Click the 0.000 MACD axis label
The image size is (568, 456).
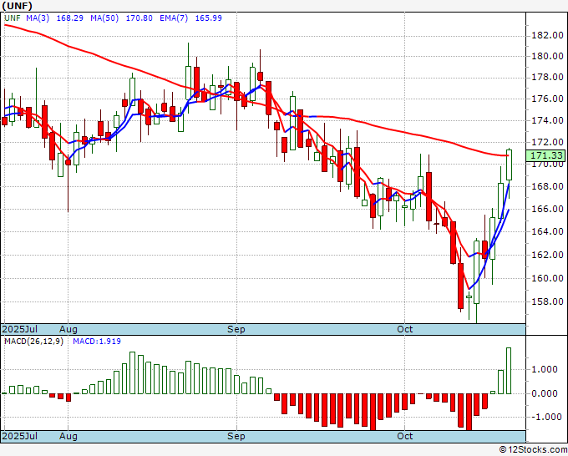[x=545, y=393]
